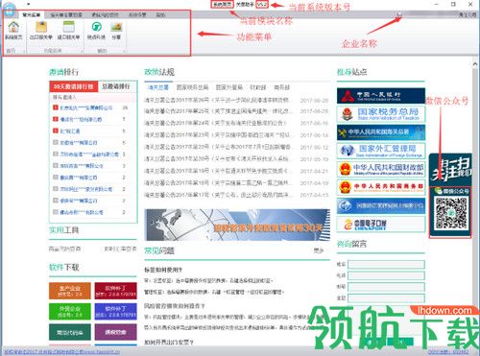Open the quick access toolbar dropdown arrow
The image size is (480, 356).
click(x=29, y=5)
